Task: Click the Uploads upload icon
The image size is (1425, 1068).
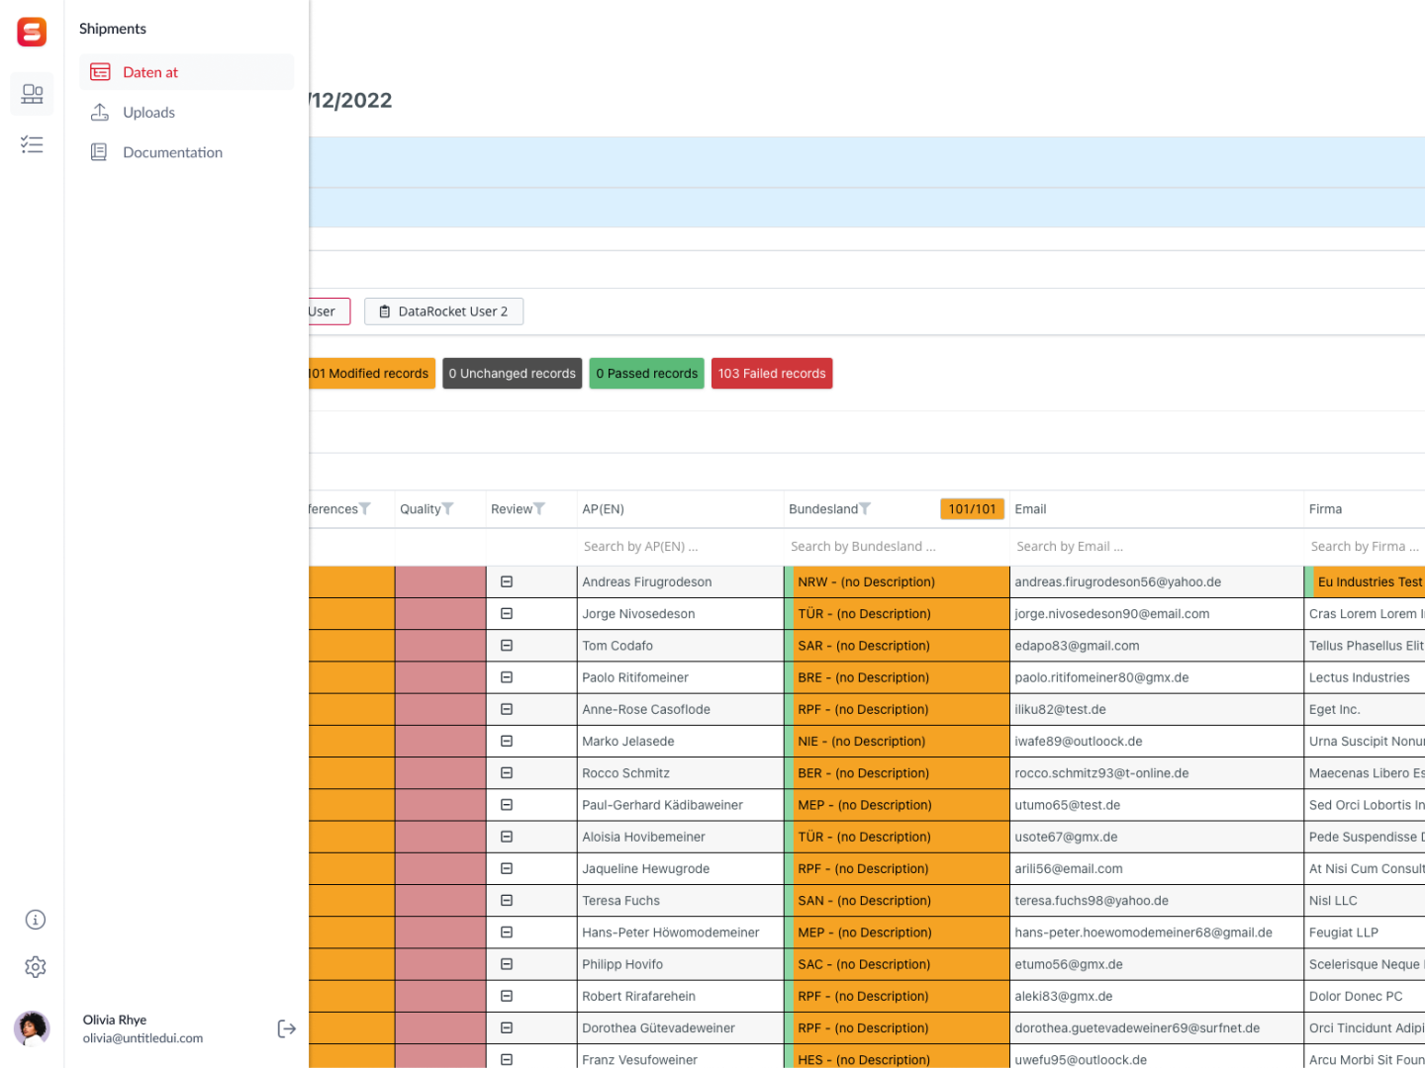Action: 100,113
